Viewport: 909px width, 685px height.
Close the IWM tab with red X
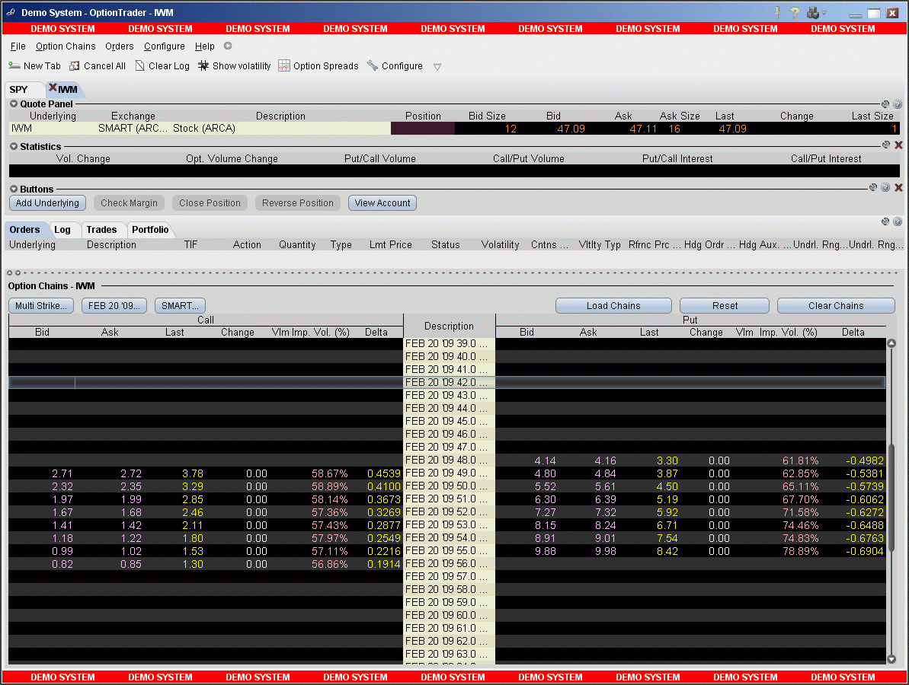pyautogui.click(x=52, y=88)
